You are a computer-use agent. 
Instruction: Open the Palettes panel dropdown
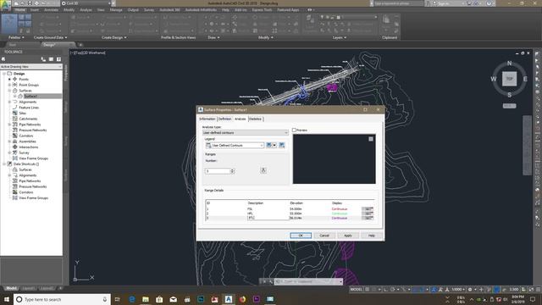(16, 37)
